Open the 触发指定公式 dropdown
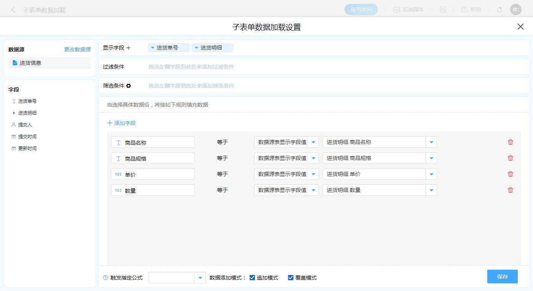 click(200, 278)
